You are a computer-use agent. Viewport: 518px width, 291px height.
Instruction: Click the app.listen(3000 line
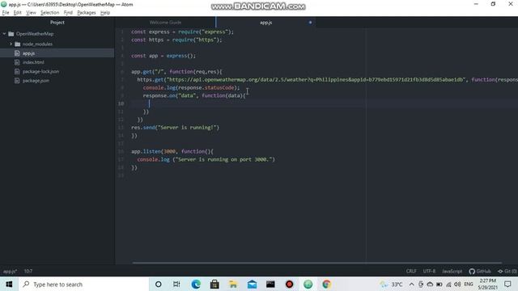(172, 151)
